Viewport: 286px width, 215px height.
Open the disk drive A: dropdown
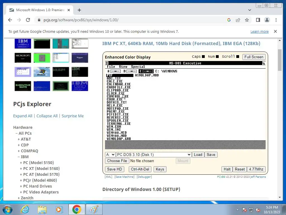(x=110, y=155)
